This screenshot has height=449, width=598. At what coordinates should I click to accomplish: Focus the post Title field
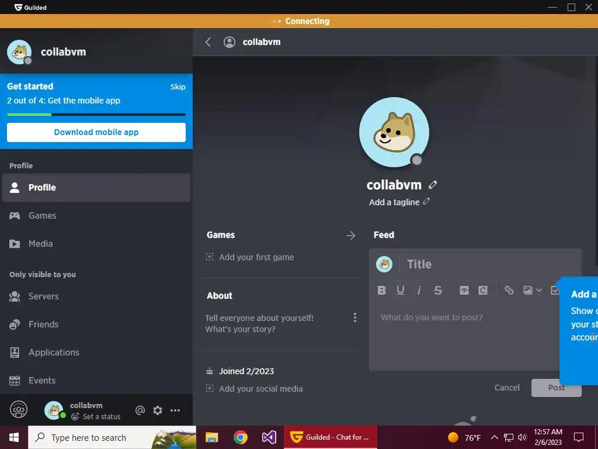491,264
